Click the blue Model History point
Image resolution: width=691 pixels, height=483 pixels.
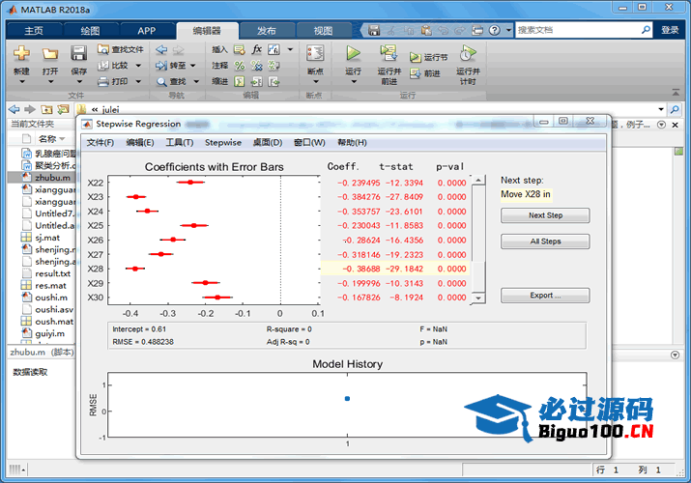pyautogui.click(x=347, y=398)
